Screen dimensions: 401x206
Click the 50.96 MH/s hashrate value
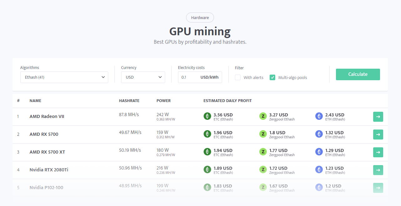coord(130,168)
